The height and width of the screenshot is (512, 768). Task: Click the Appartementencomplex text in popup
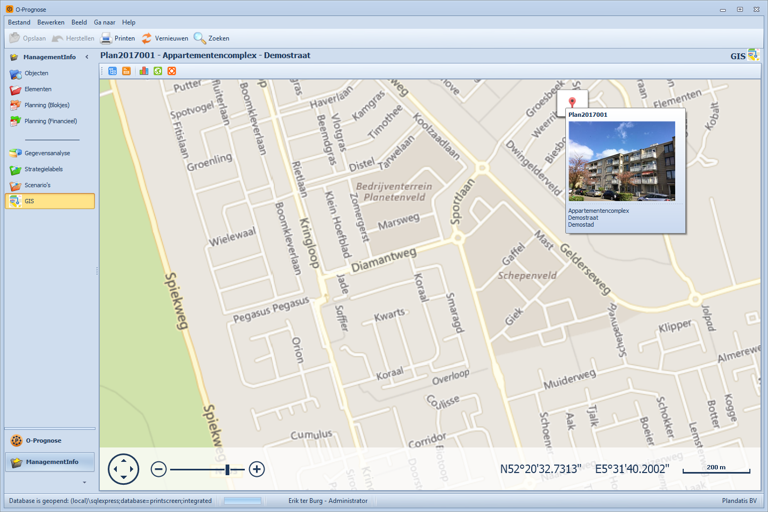coord(598,211)
